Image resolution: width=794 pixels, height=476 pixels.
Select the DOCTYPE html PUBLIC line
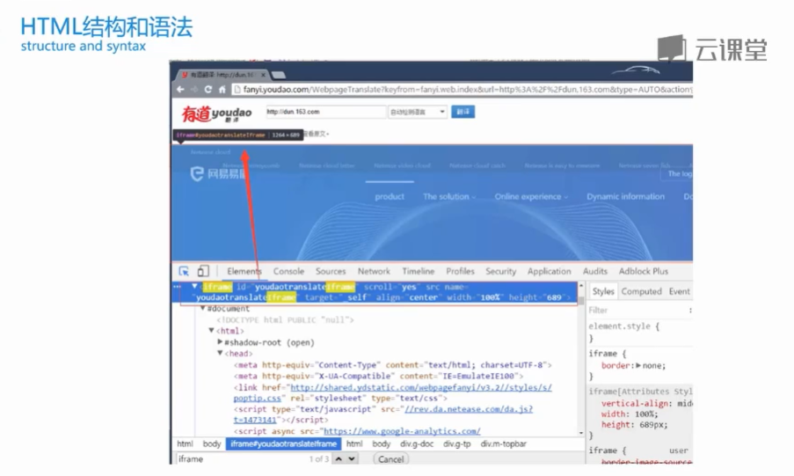coord(285,320)
